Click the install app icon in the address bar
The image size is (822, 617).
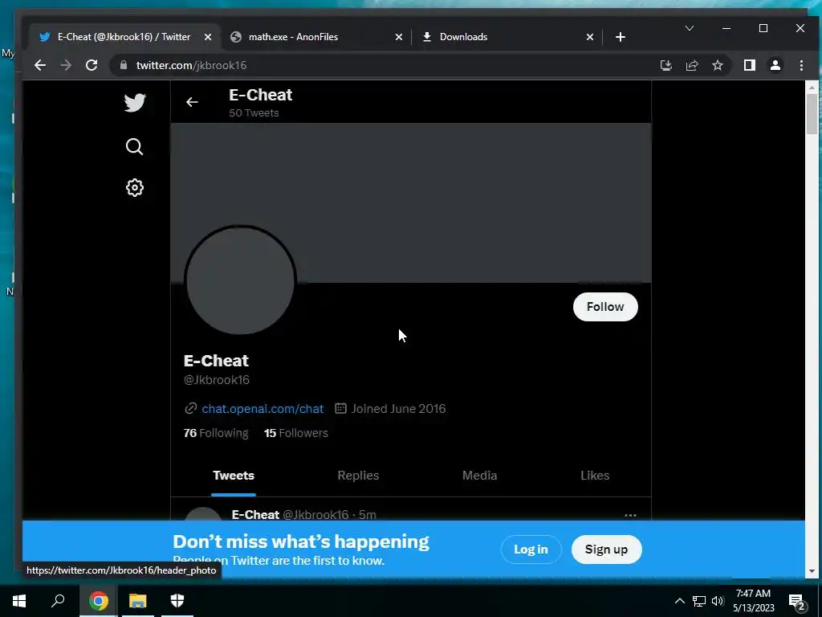[666, 65]
